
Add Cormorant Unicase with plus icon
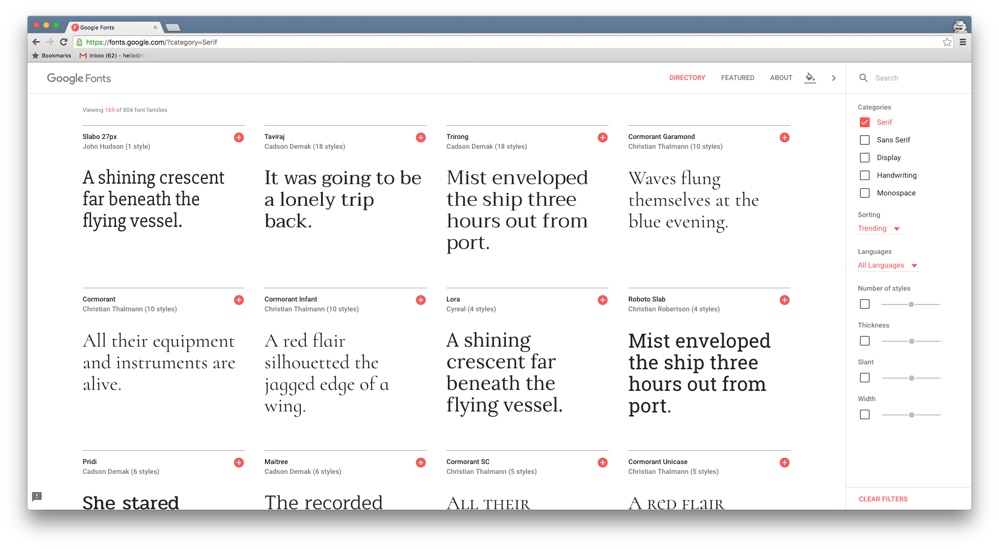pyautogui.click(x=785, y=463)
